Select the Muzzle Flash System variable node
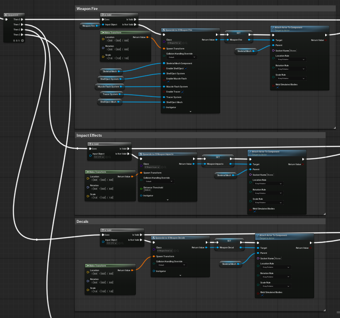The height and width of the screenshot is (318, 340). pyautogui.click(x=110, y=87)
